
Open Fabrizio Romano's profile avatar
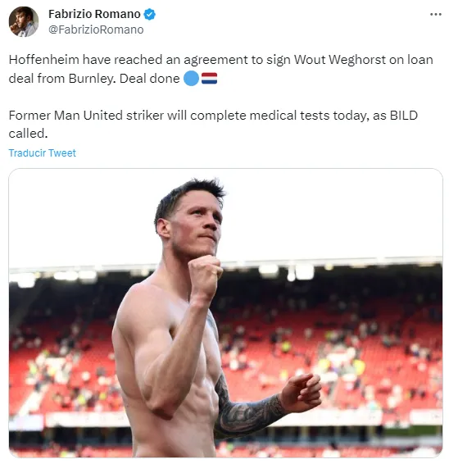[24, 21]
